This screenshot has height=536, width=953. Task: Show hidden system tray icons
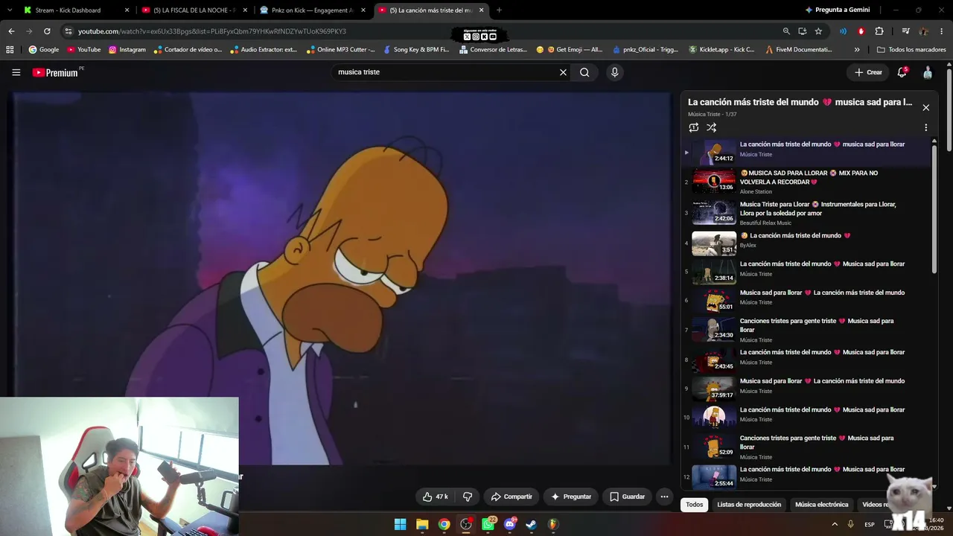tap(835, 524)
